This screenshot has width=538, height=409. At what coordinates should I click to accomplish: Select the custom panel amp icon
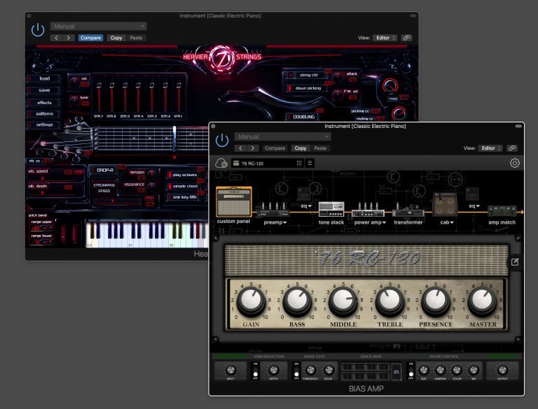(x=233, y=202)
